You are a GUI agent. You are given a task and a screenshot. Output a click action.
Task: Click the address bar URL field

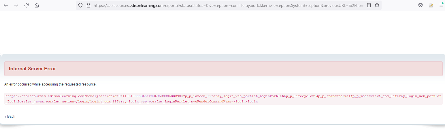pyautogui.click(x=229, y=5)
